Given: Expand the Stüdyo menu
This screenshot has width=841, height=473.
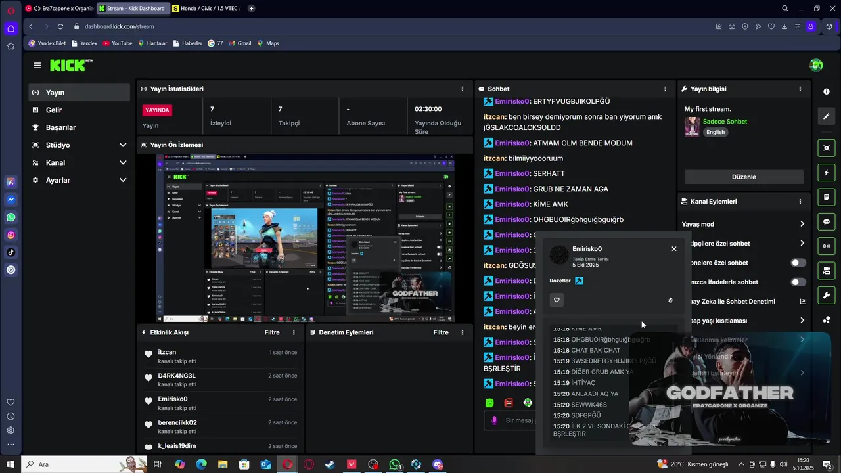Looking at the screenshot, I should (123, 145).
